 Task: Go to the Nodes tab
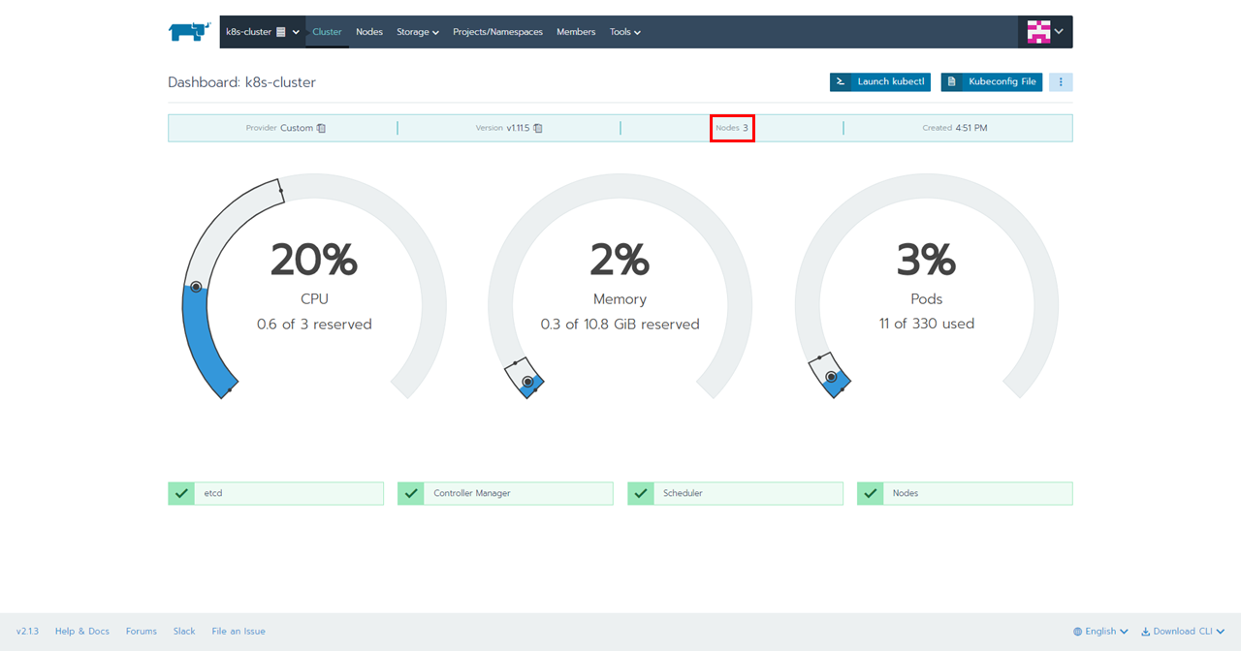tap(369, 32)
